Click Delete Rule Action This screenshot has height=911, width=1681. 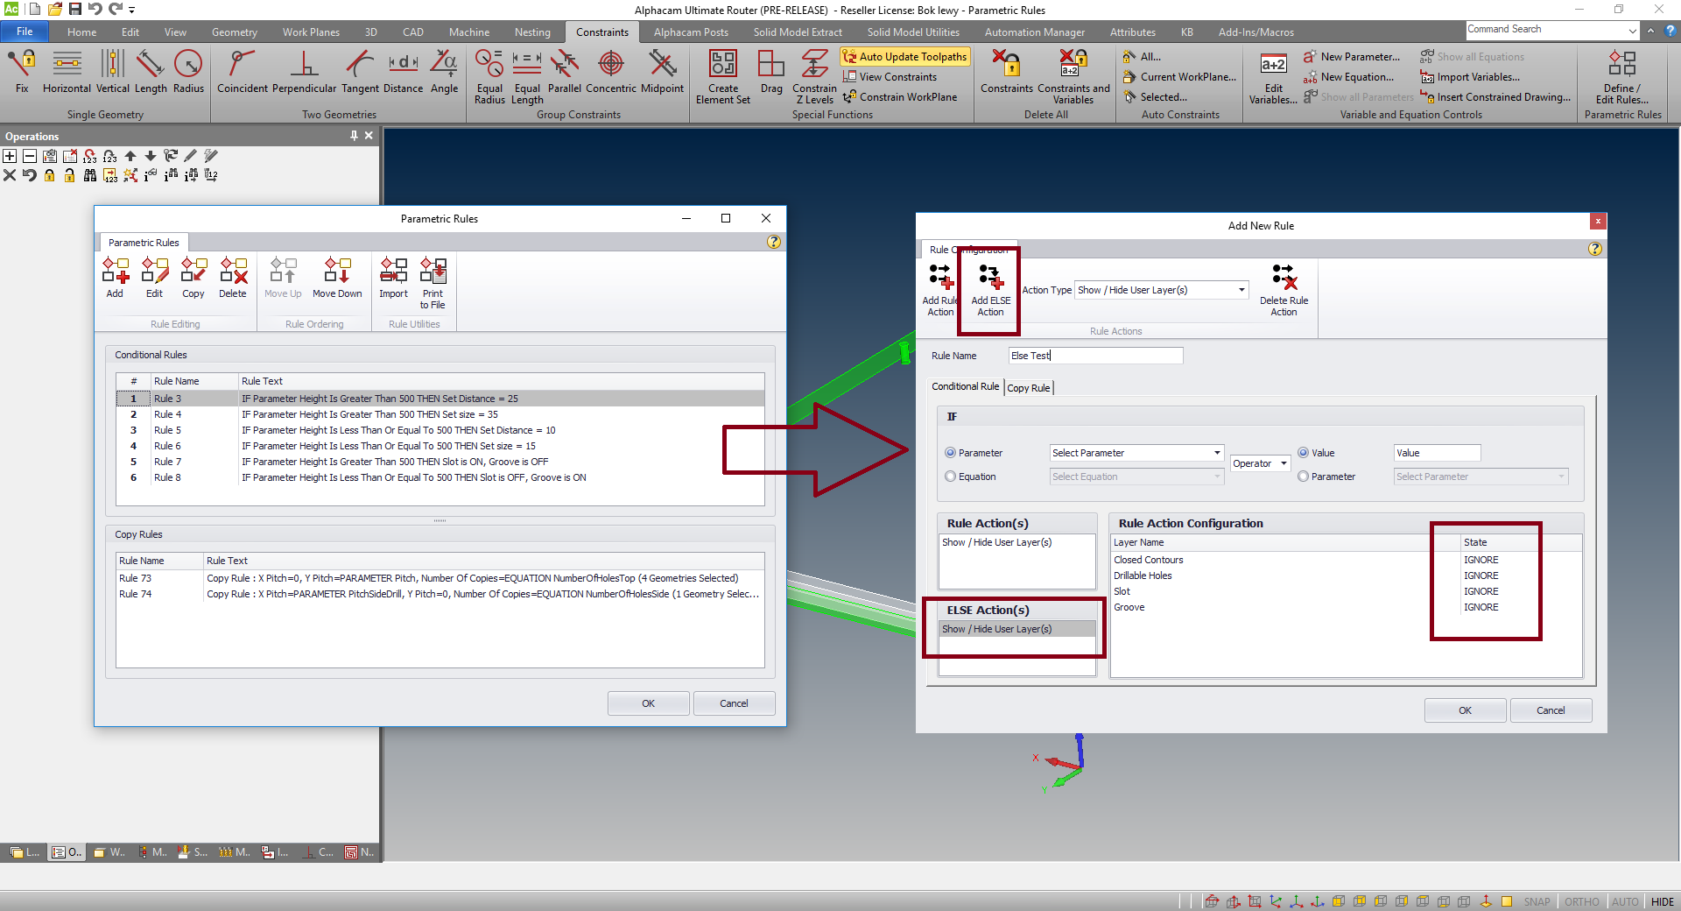pyautogui.click(x=1284, y=290)
